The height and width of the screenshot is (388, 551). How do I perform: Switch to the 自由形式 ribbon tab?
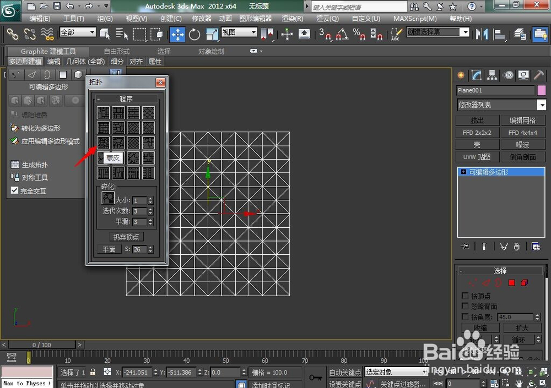click(117, 51)
